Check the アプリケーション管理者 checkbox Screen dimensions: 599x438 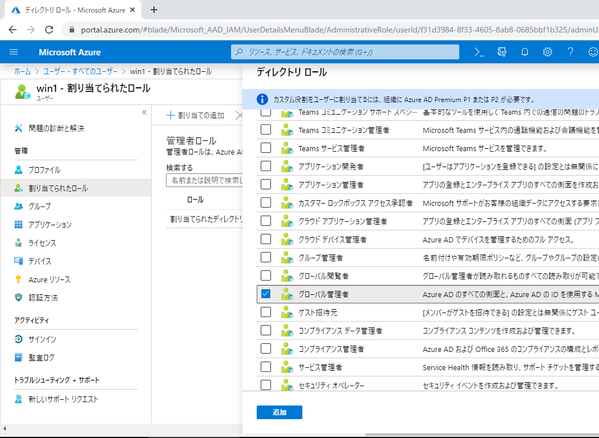click(266, 184)
